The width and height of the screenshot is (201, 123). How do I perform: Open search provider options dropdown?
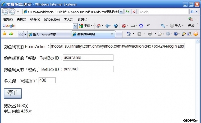pyautogui.click(x=196, y=12)
